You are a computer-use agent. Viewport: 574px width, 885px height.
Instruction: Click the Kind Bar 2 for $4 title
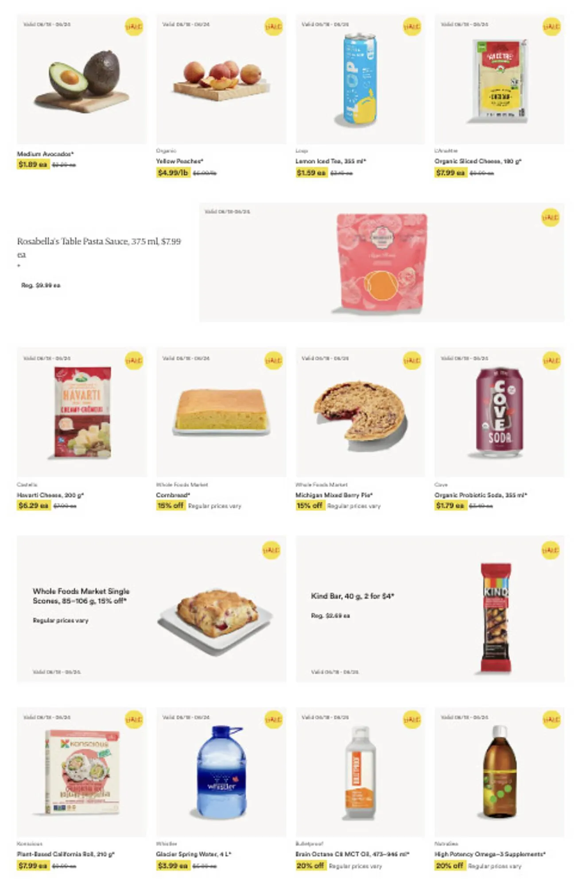352,596
